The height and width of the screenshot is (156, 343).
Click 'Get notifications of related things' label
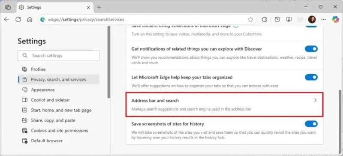coord(196,49)
